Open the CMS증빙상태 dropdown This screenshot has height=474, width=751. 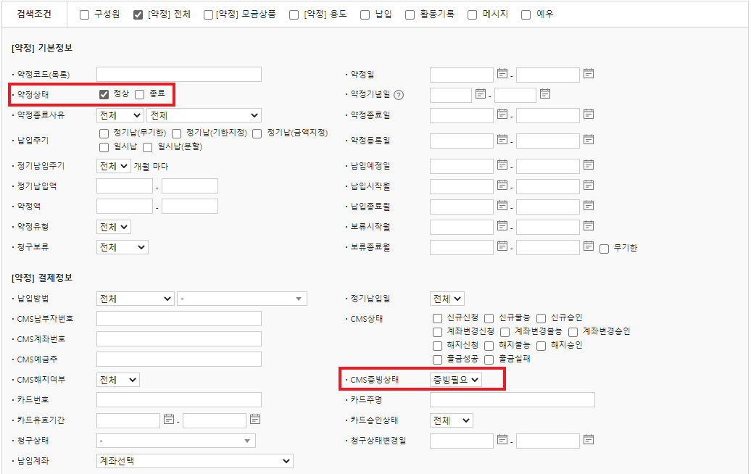point(455,379)
